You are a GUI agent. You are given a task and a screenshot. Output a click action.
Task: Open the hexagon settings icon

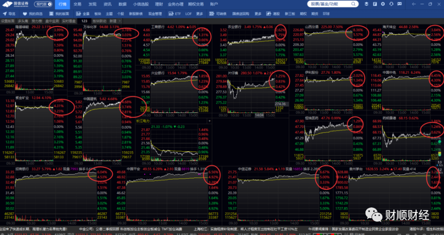pyautogui.click(x=383, y=4)
